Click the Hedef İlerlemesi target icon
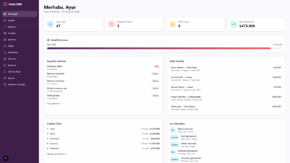This screenshot has width=290, height=163. (48, 40)
